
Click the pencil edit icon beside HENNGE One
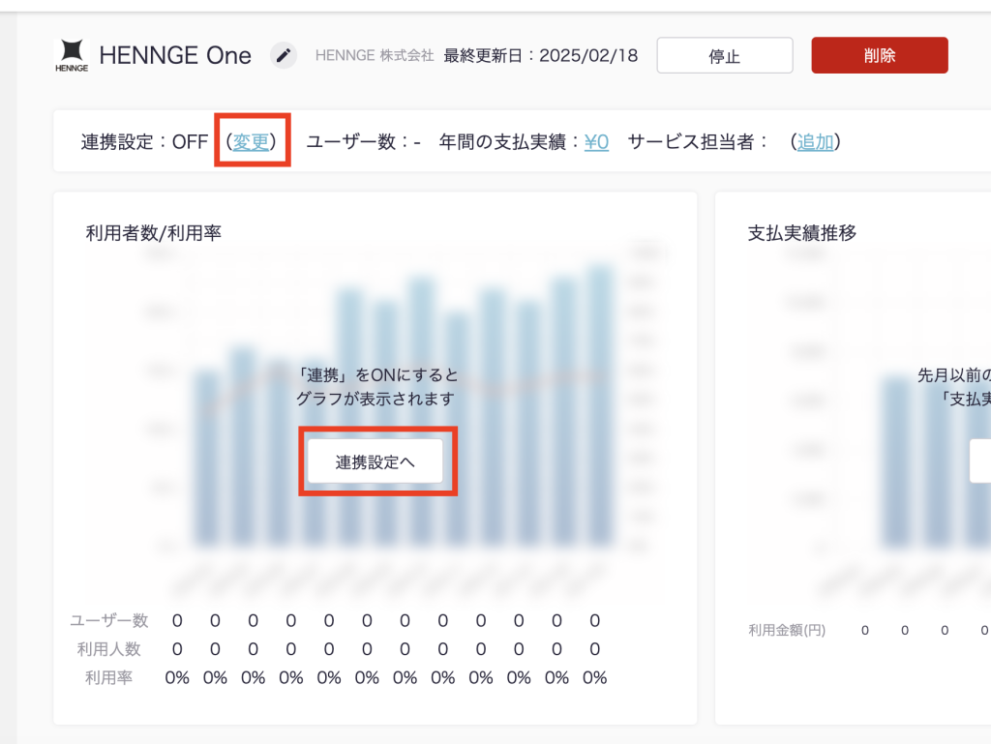pos(283,55)
